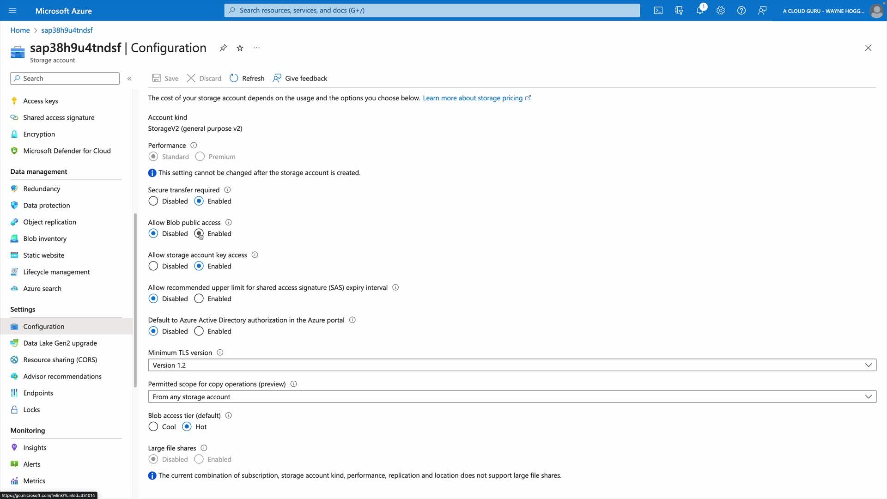Collapse the sidebar using double chevron
The image size is (887, 499).
tap(129, 79)
